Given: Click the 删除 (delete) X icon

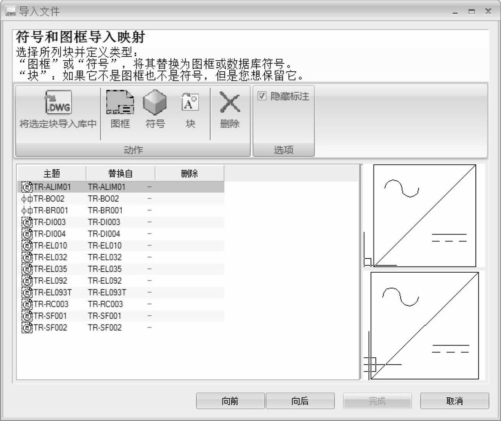Looking at the screenshot, I should tap(230, 103).
